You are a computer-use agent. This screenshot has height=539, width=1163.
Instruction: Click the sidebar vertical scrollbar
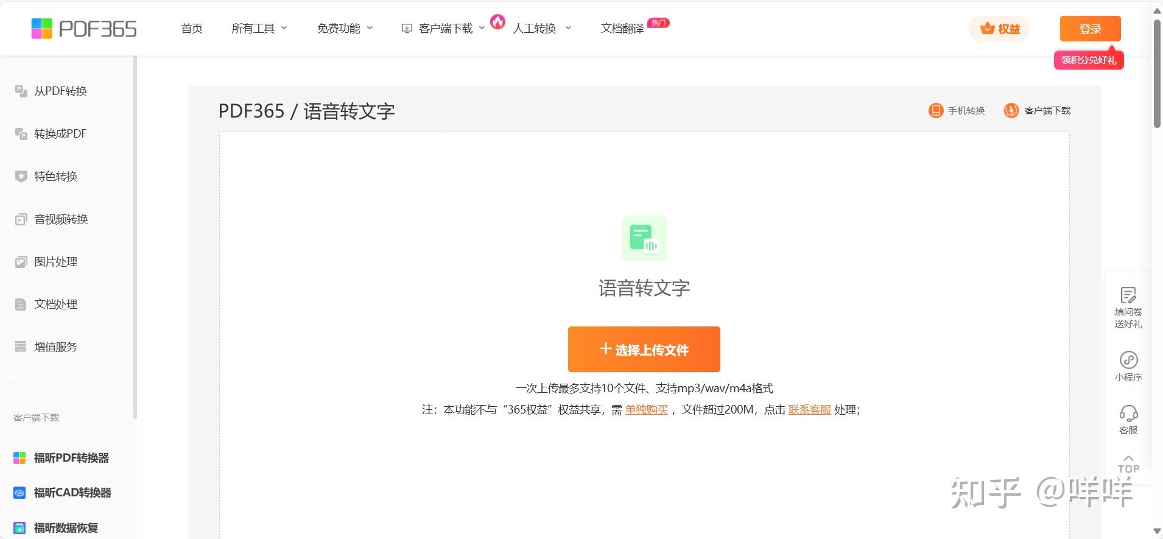[135, 238]
